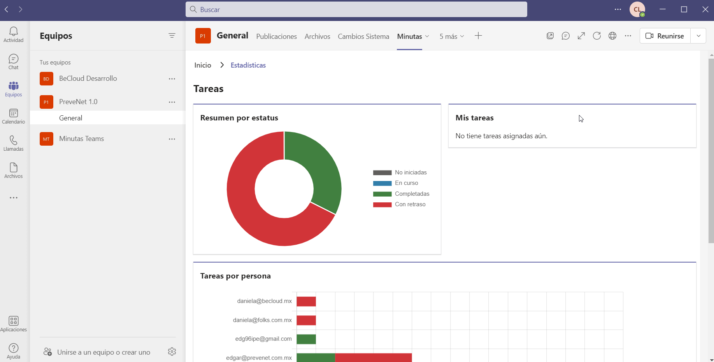Open settings and more in title bar

[618, 9]
